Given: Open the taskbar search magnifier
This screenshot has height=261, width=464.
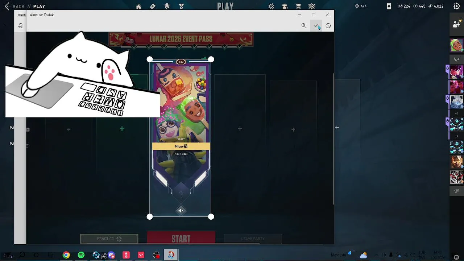Looking at the screenshot, I should (22, 255).
